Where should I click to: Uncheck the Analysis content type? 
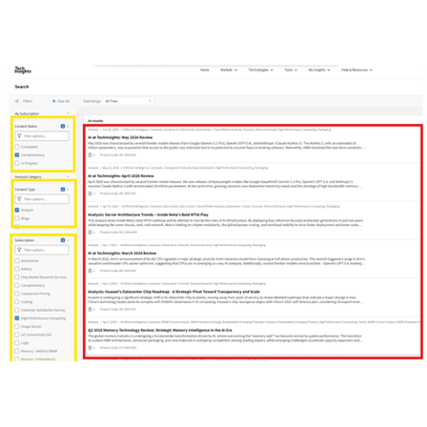17,210
